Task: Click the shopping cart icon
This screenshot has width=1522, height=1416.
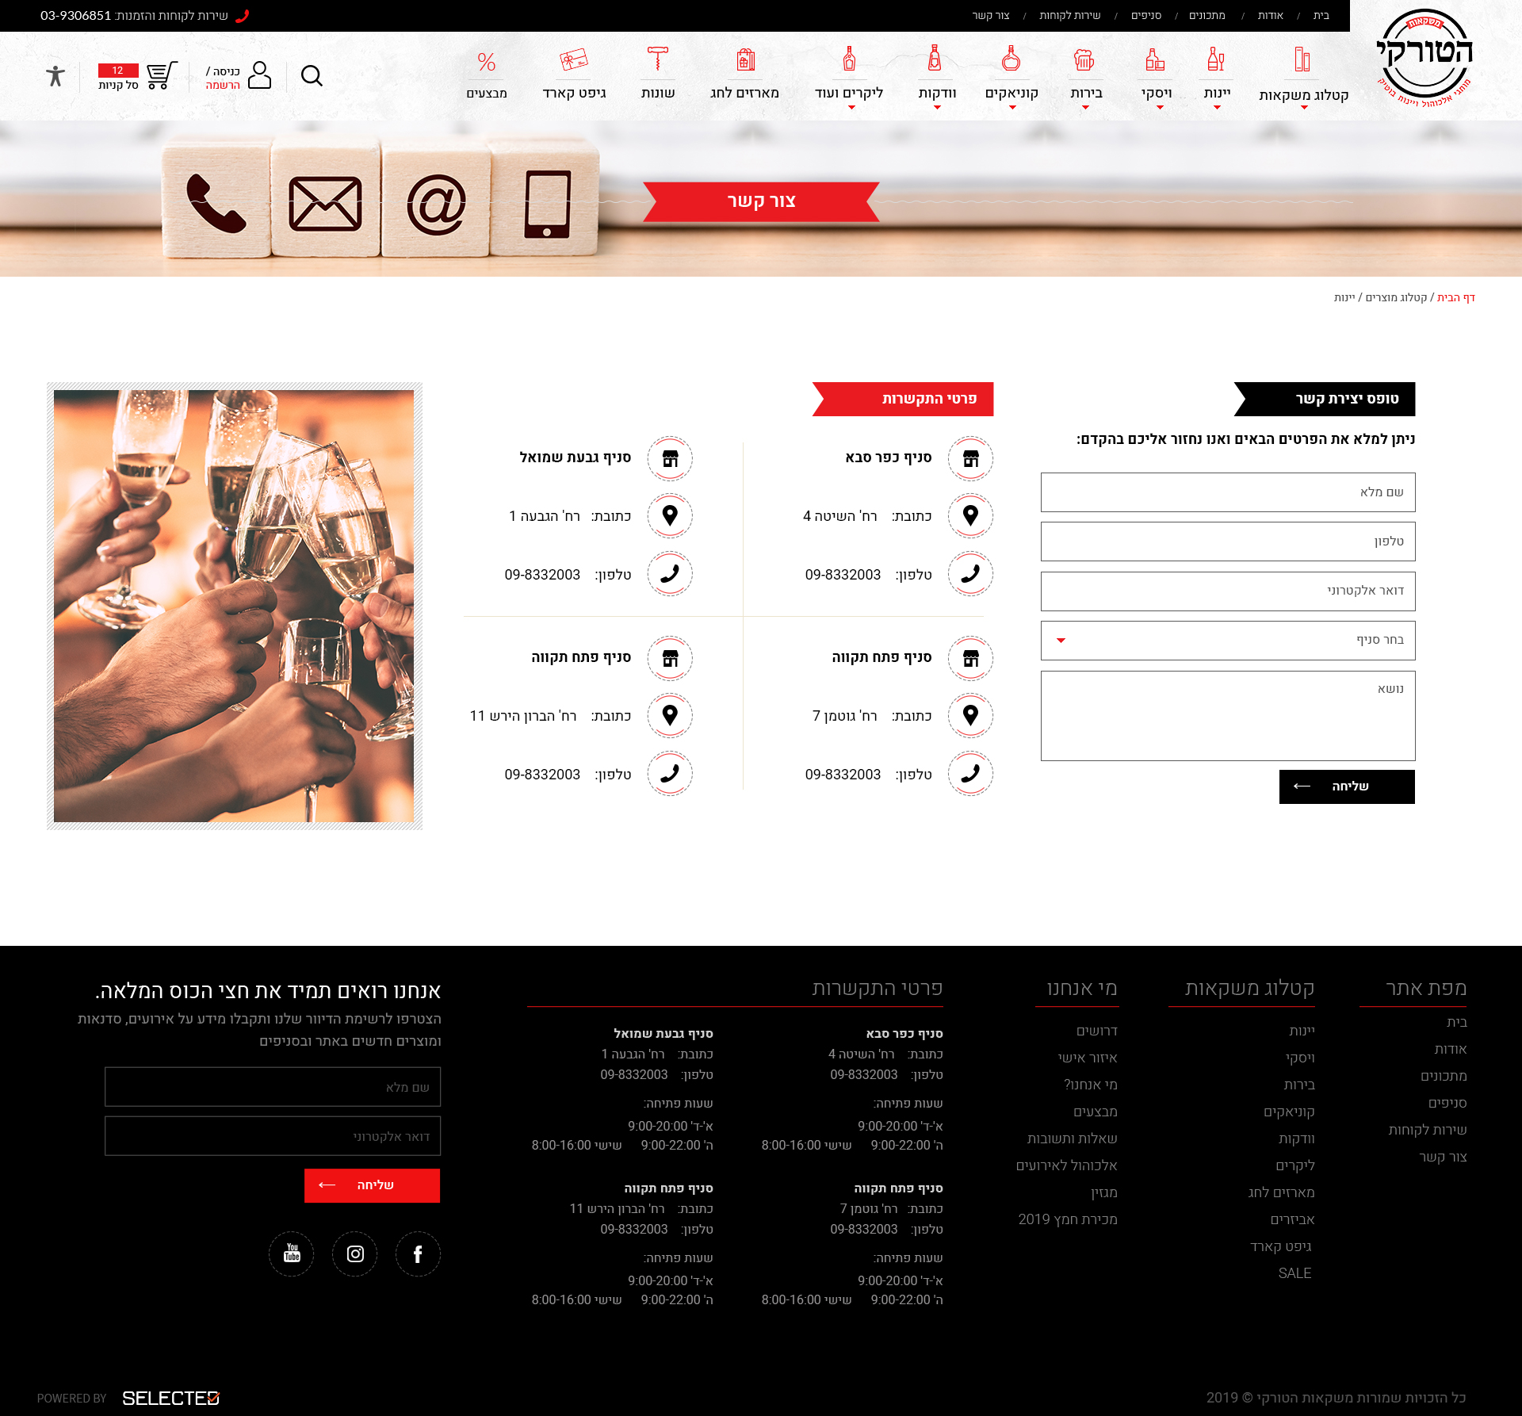Action: 161,75
